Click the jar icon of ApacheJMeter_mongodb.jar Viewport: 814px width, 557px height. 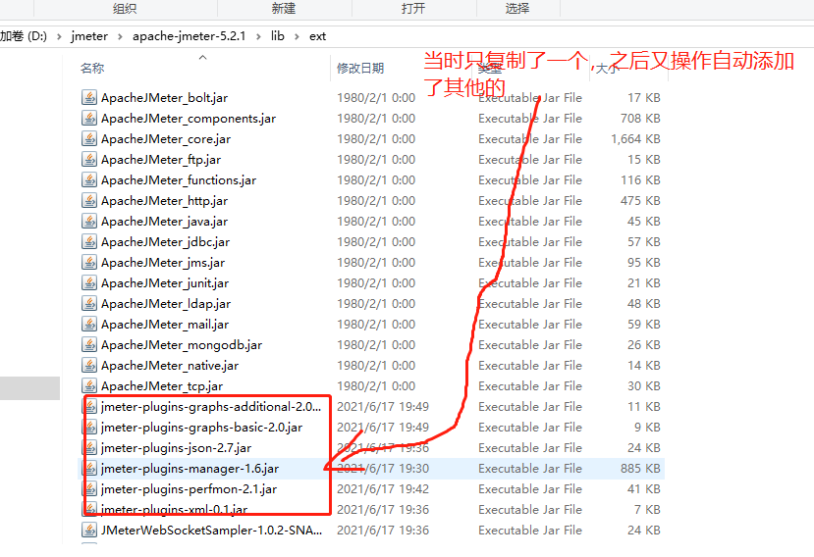pos(89,345)
